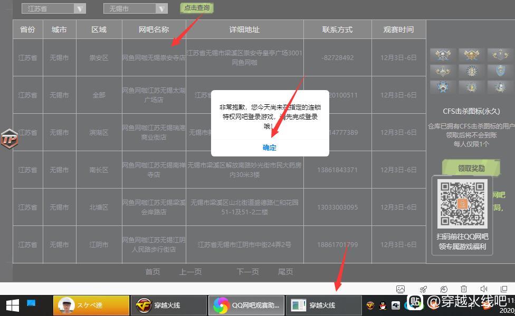
Task: Click the 观赛时间 column header
Action: pyautogui.click(x=398, y=29)
